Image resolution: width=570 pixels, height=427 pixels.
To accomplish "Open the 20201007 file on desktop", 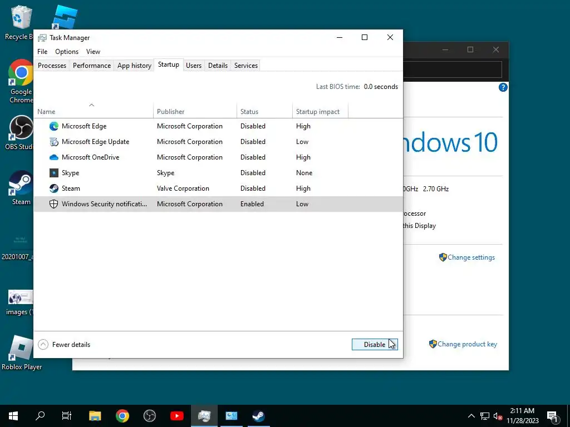I will click(x=17, y=247).
